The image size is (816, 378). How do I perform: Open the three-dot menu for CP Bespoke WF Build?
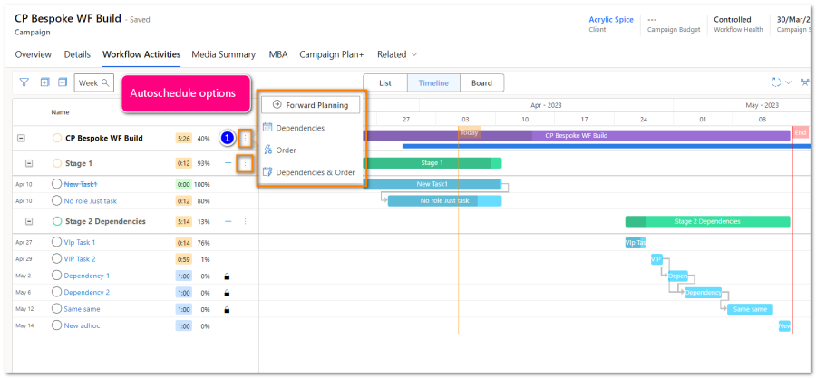click(x=245, y=138)
